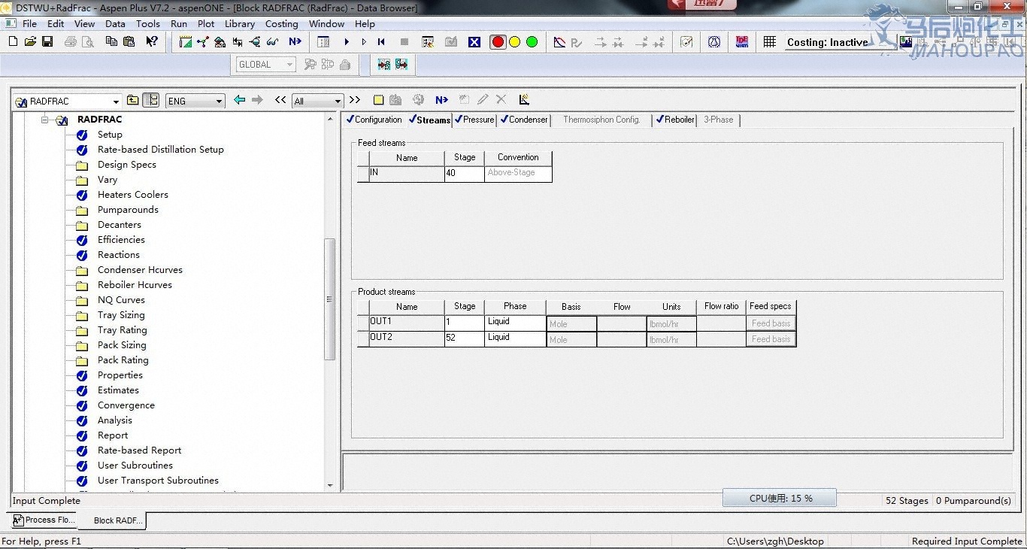This screenshot has height=549, width=1027.
Task: Click the flask icon in top toolbar
Action: tap(714, 42)
